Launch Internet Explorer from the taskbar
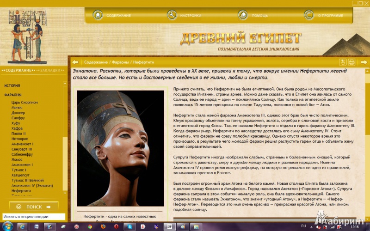This screenshot has width=370, height=231. [23, 227]
